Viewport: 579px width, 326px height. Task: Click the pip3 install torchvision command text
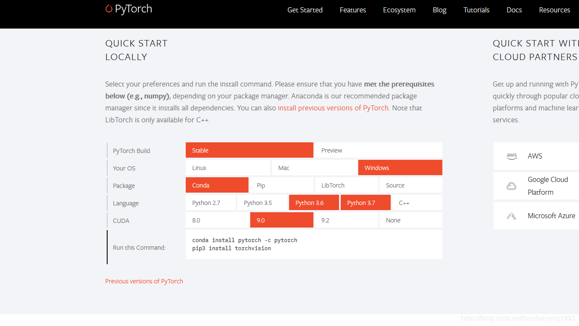pyautogui.click(x=231, y=248)
